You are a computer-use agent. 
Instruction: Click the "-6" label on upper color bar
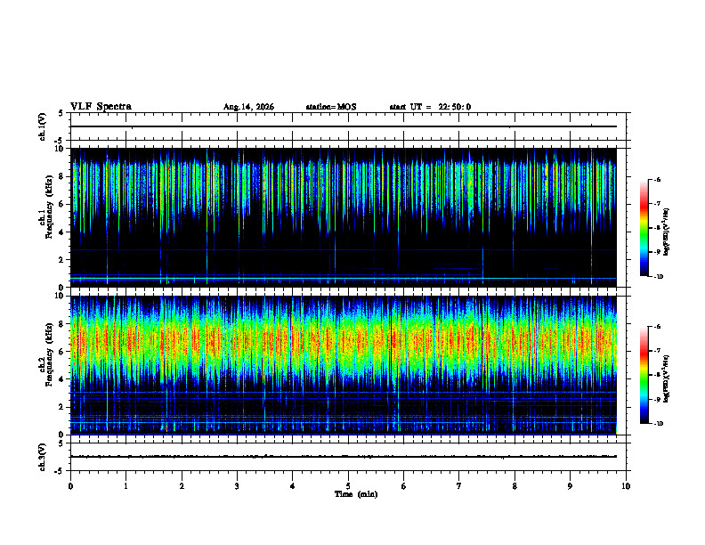click(657, 179)
